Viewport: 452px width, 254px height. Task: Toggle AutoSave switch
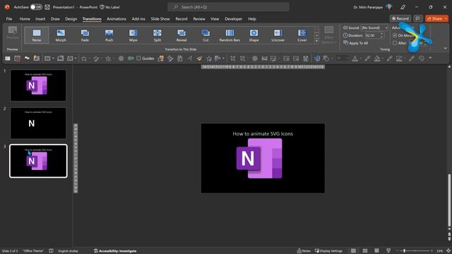[x=36, y=7]
